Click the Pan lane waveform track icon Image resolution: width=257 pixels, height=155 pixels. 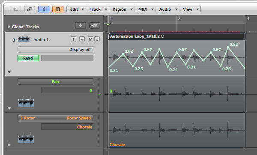click(26, 101)
